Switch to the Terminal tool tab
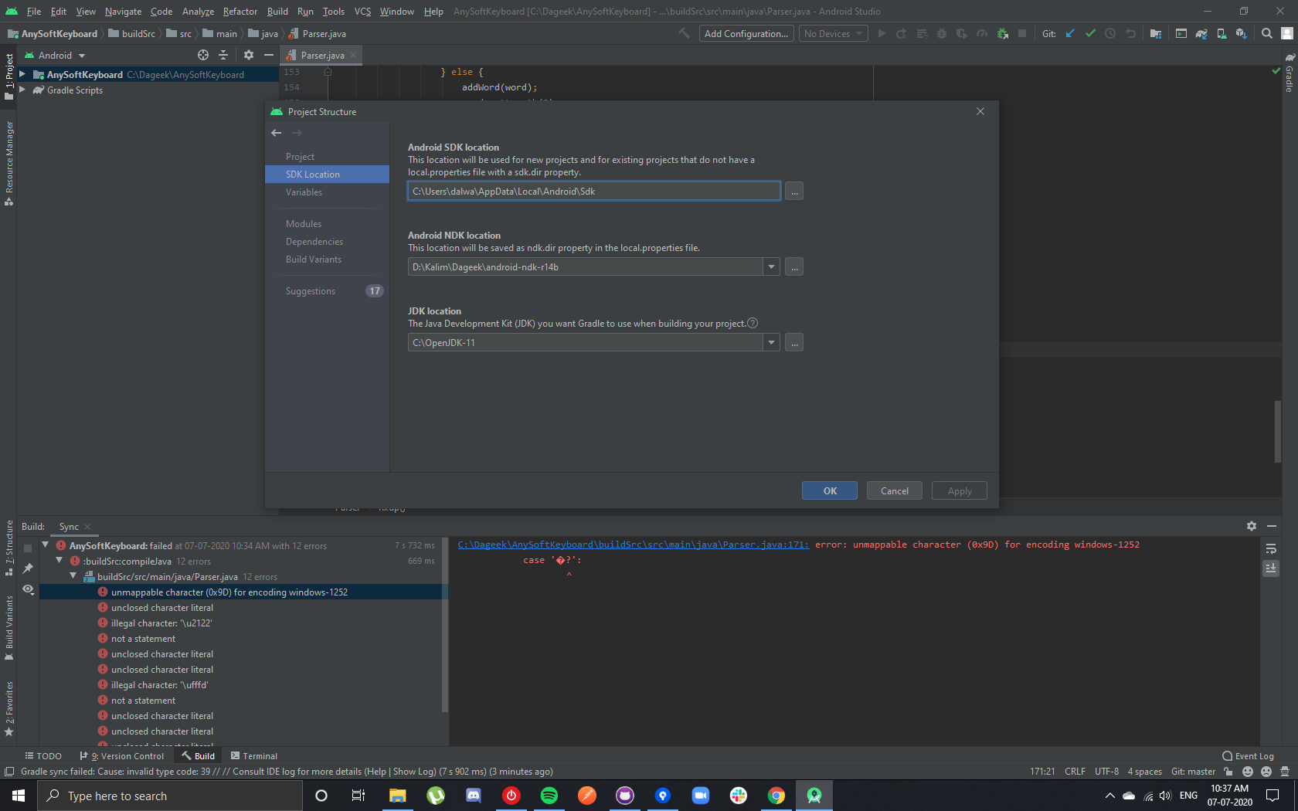 pos(253,756)
